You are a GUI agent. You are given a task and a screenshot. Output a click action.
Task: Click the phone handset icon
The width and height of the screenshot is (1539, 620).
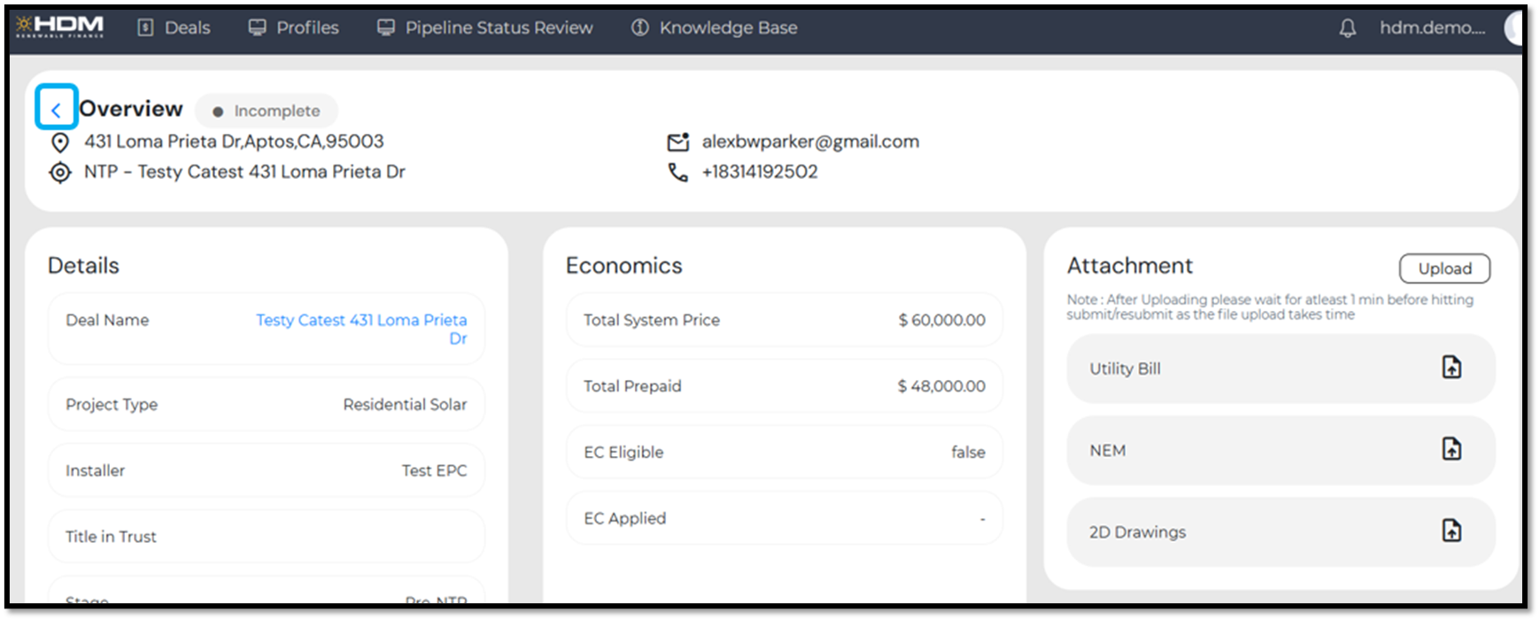pos(678,172)
